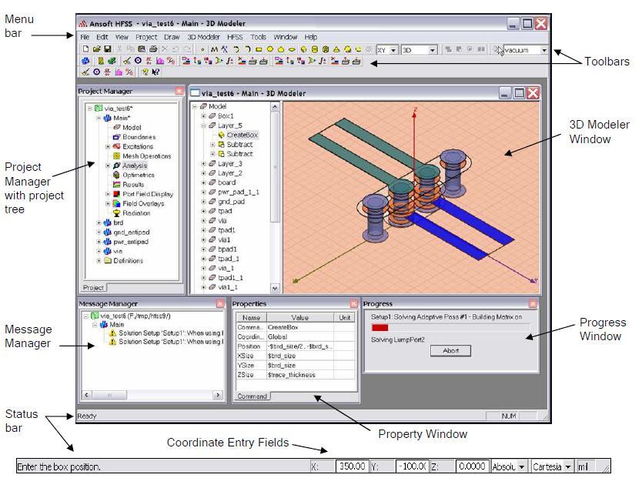The image size is (642, 478).
Task: Click the Save floppy disk icon
Action: pyautogui.click(x=107, y=49)
